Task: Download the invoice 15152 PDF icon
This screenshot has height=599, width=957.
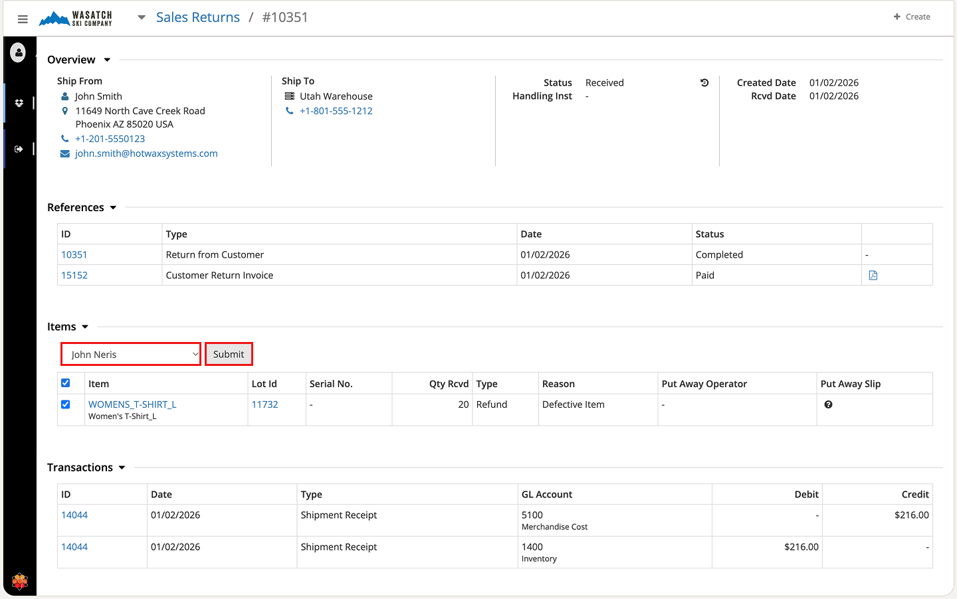Action: coord(873,276)
